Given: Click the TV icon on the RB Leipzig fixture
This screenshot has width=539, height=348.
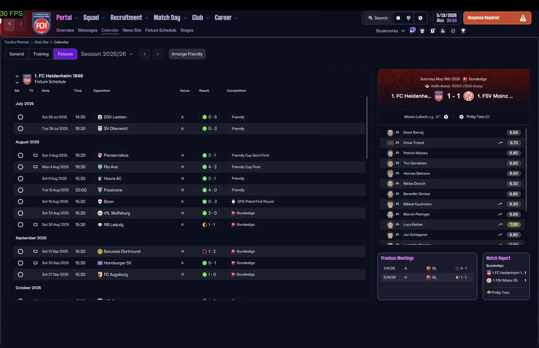Looking at the screenshot, I should 35,225.
